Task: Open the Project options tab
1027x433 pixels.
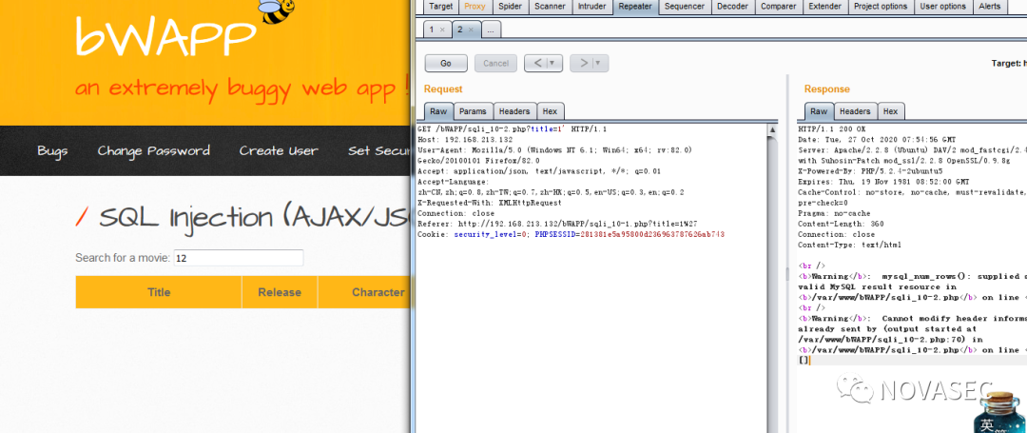Action: point(881,7)
